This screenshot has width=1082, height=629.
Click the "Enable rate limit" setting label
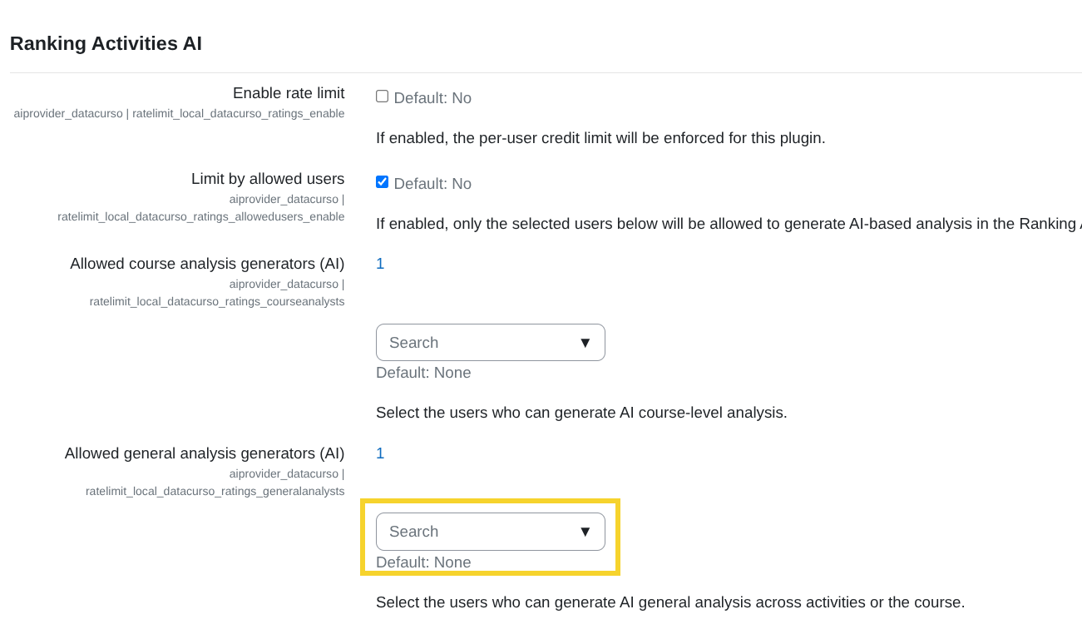coord(289,92)
